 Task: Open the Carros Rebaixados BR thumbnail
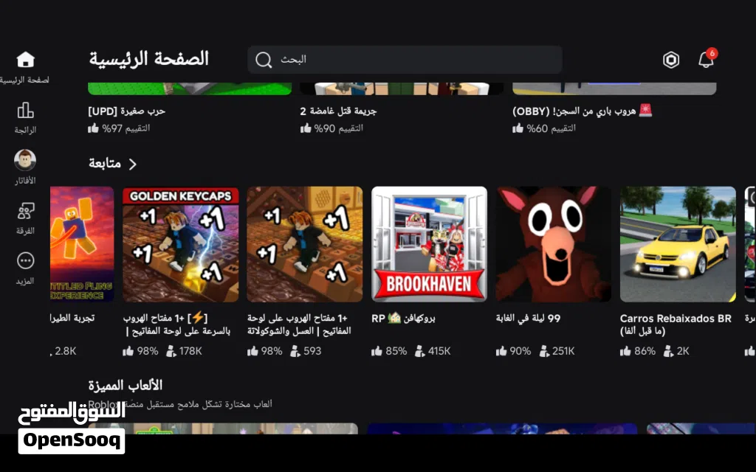click(x=678, y=244)
